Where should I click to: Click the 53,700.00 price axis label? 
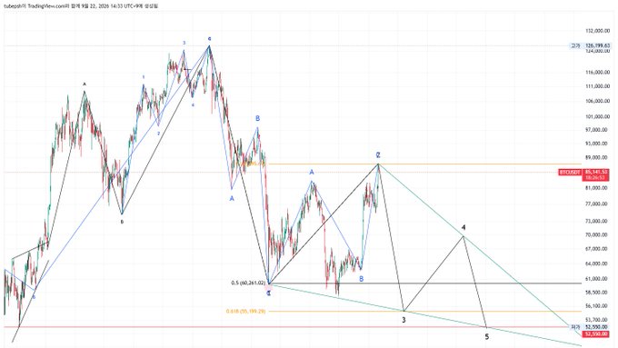pyautogui.click(x=597, y=320)
